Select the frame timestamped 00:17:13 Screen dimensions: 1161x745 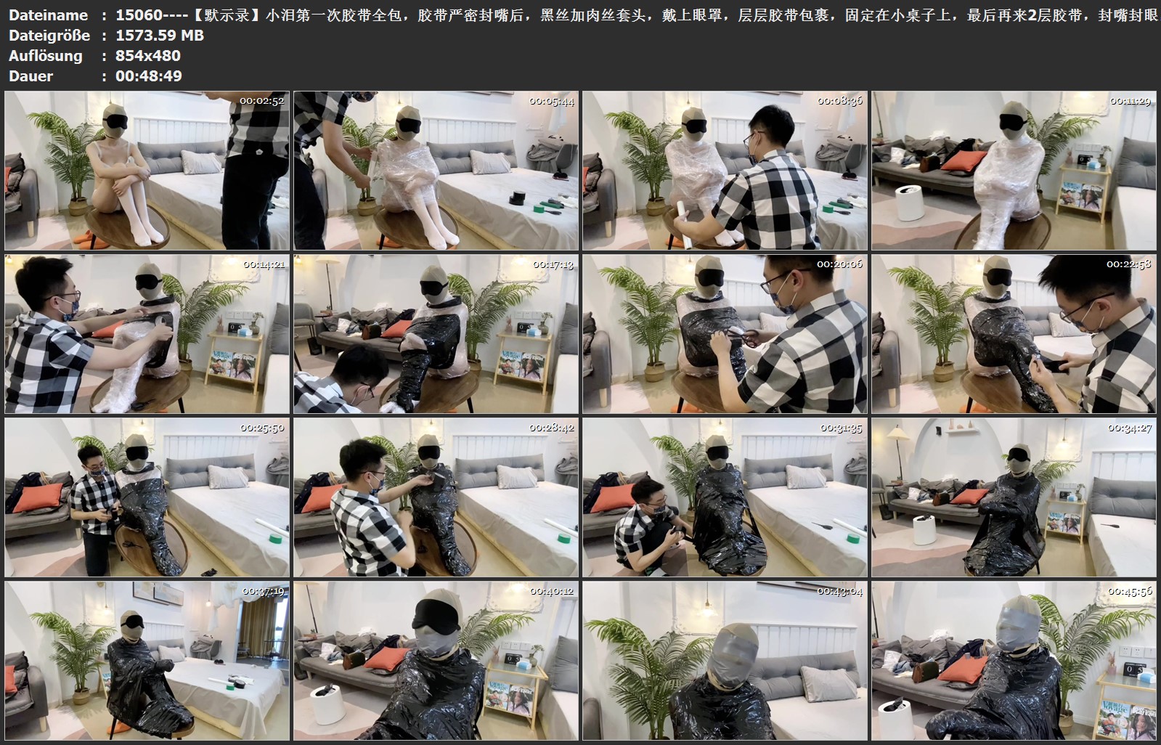coord(436,334)
